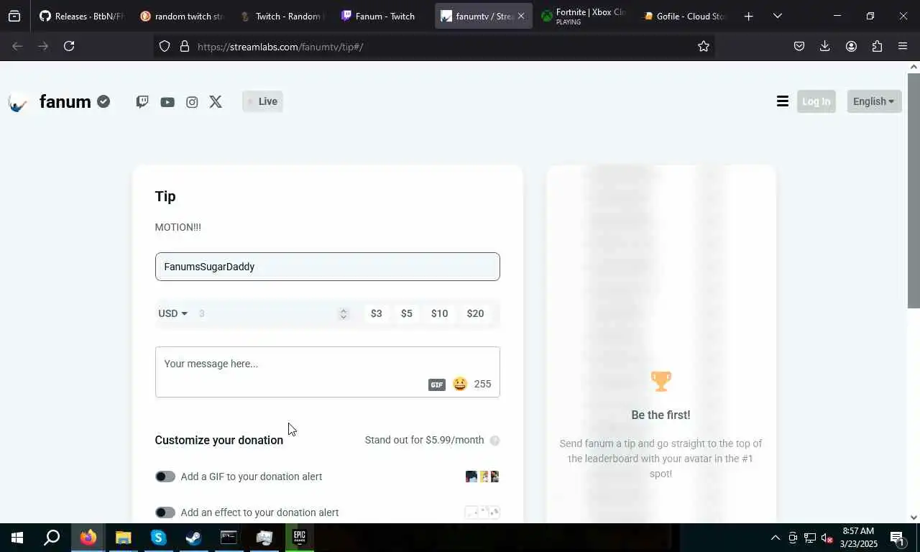Reload the page with refresh icon
Image resolution: width=920 pixels, height=552 pixels.
(69, 46)
